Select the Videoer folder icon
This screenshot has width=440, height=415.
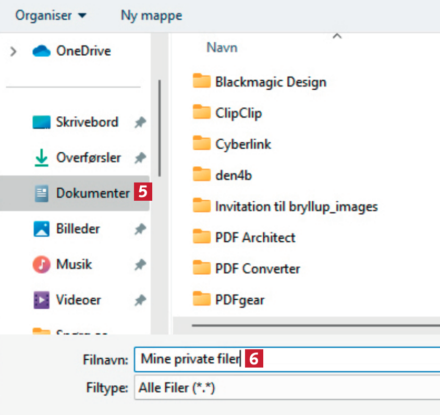42,300
